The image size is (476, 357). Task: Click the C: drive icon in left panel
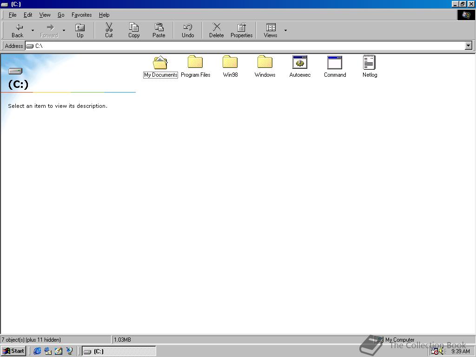coord(15,71)
